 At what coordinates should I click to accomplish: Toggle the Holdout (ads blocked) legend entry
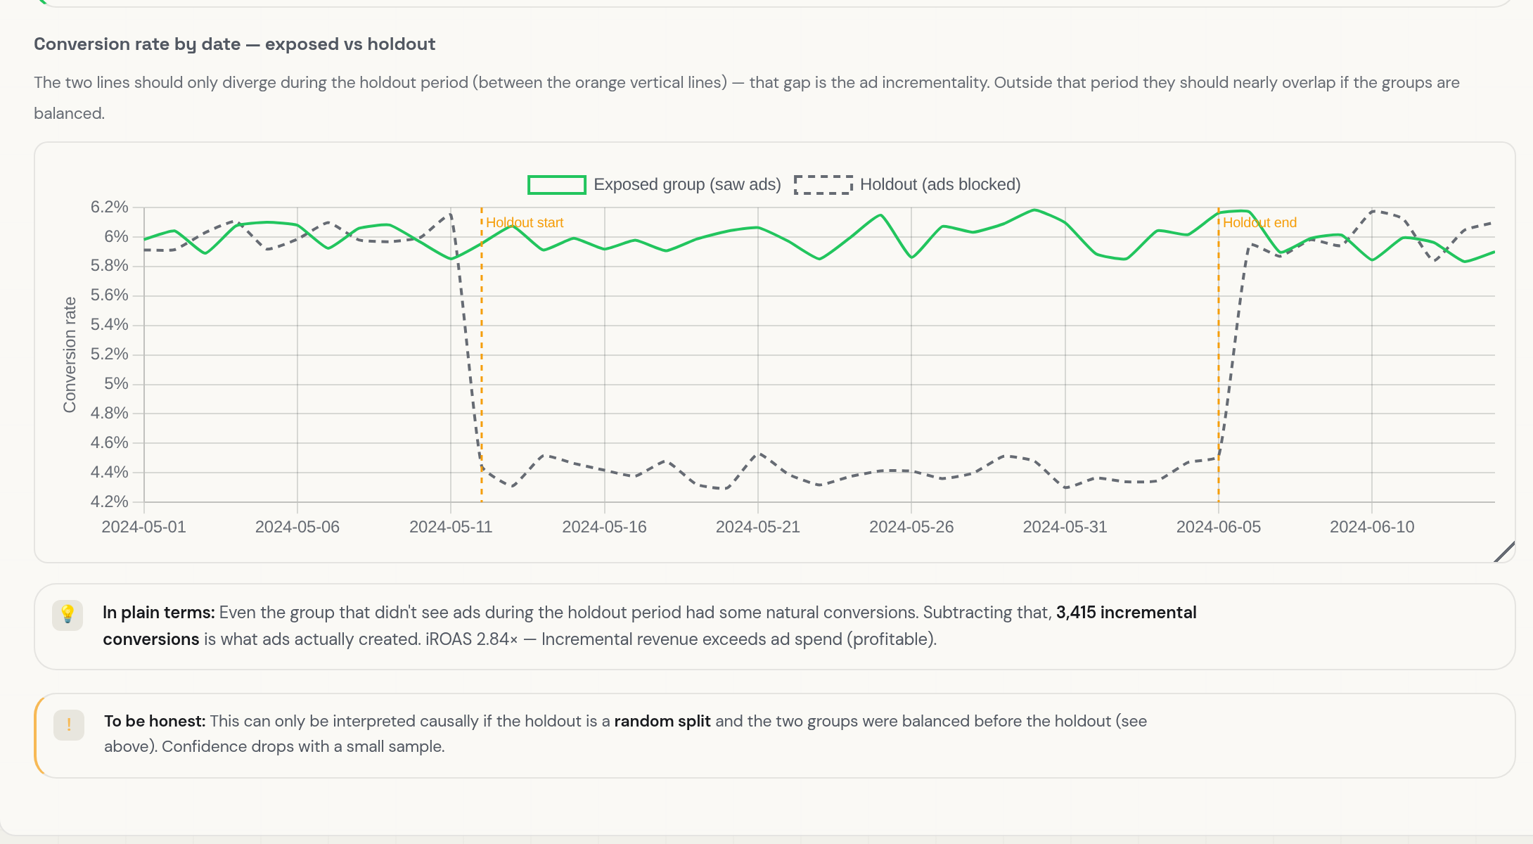click(907, 184)
